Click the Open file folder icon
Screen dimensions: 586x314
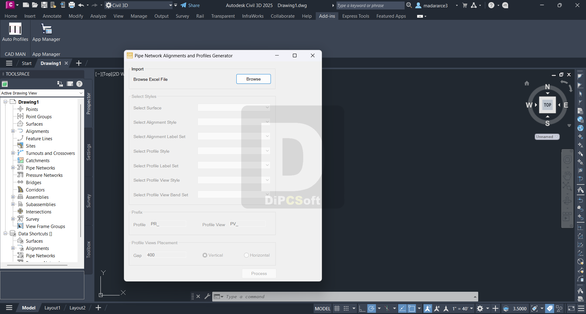tap(35, 5)
